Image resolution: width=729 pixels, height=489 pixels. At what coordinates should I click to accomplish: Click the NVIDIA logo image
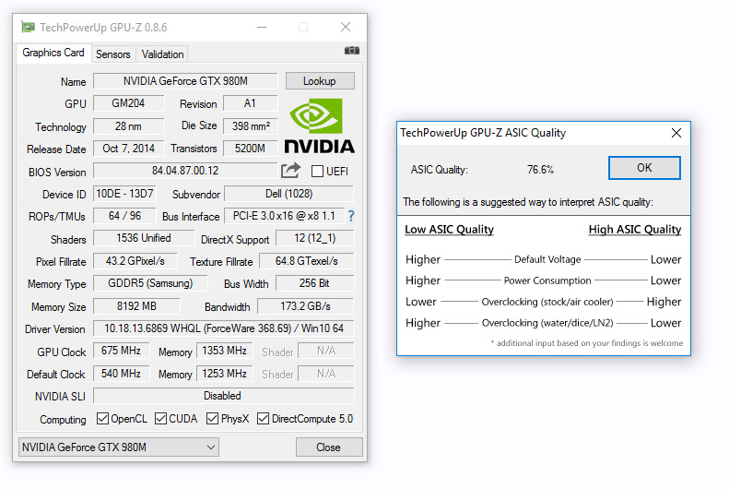coord(320,125)
